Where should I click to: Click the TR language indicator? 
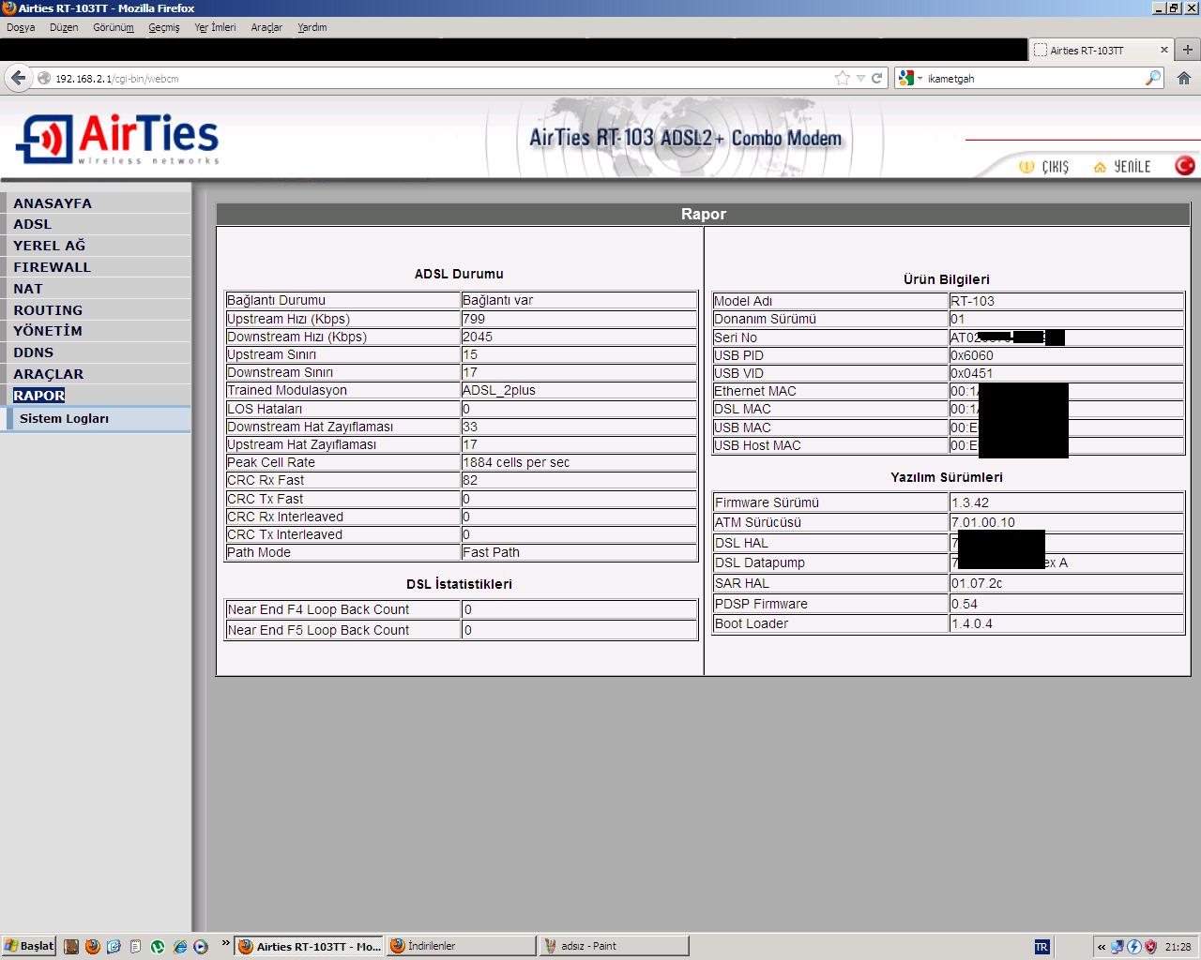point(1041,947)
